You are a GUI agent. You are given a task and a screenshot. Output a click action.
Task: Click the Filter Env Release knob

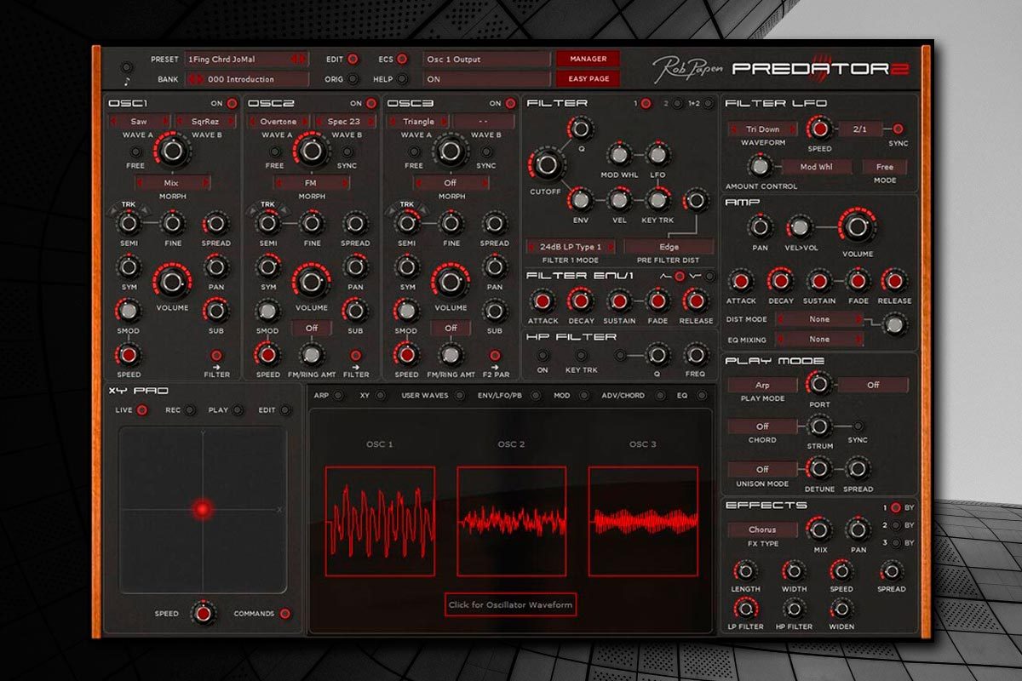696,300
